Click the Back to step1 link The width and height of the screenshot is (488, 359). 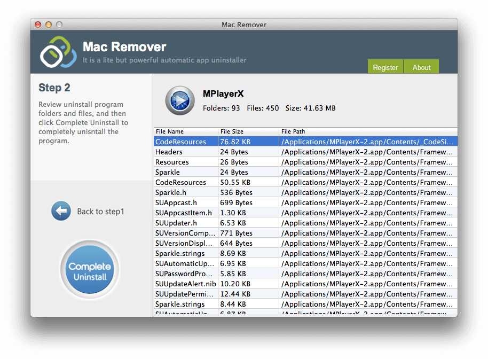[x=100, y=212]
